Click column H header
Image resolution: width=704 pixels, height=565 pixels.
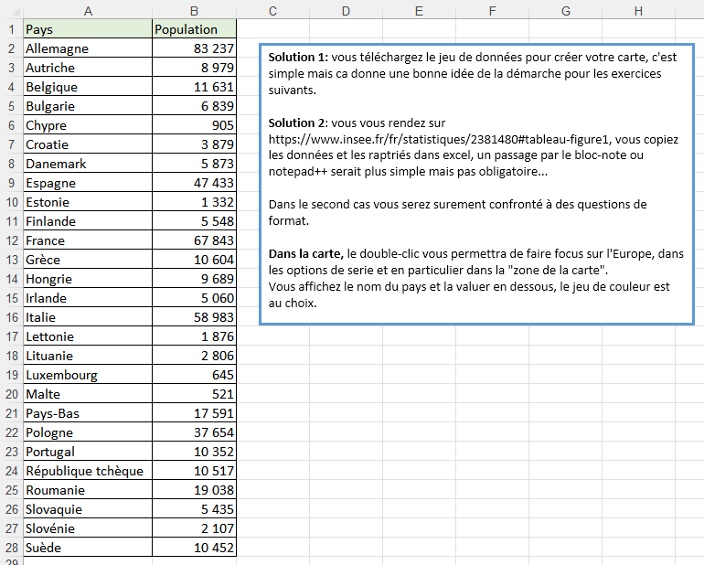click(x=637, y=10)
